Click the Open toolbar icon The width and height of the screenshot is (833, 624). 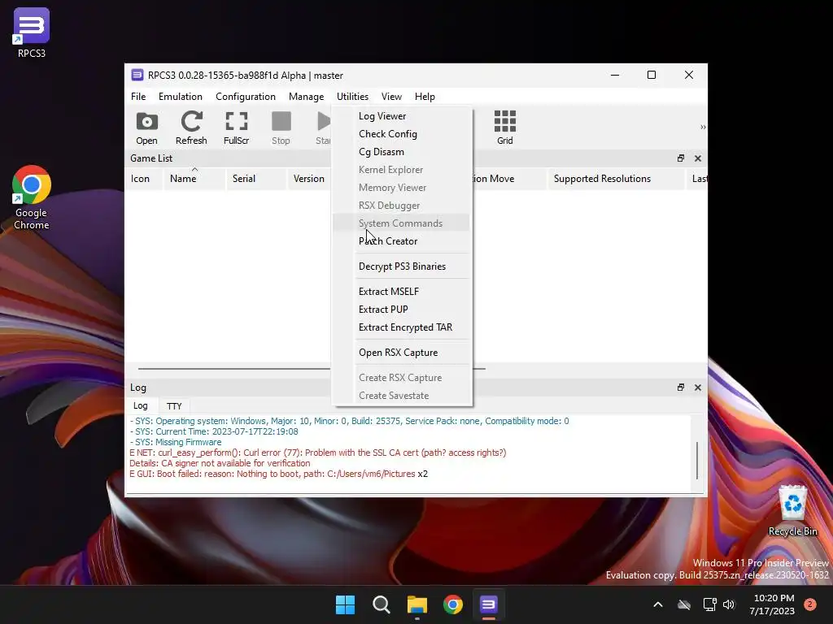(146, 128)
